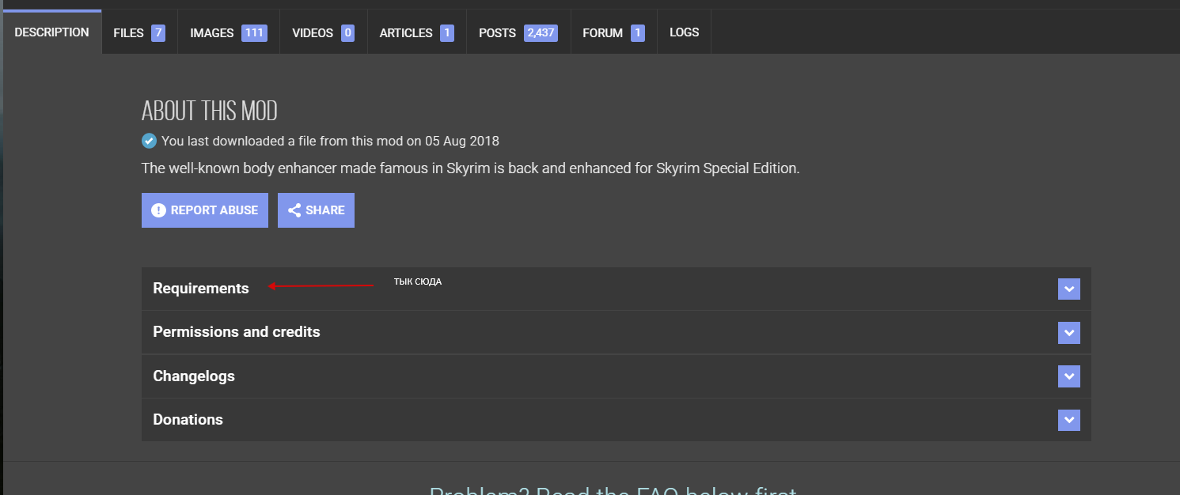1180x495 pixels.
Task: Click the Requirements section title
Action: pyautogui.click(x=201, y=289)
